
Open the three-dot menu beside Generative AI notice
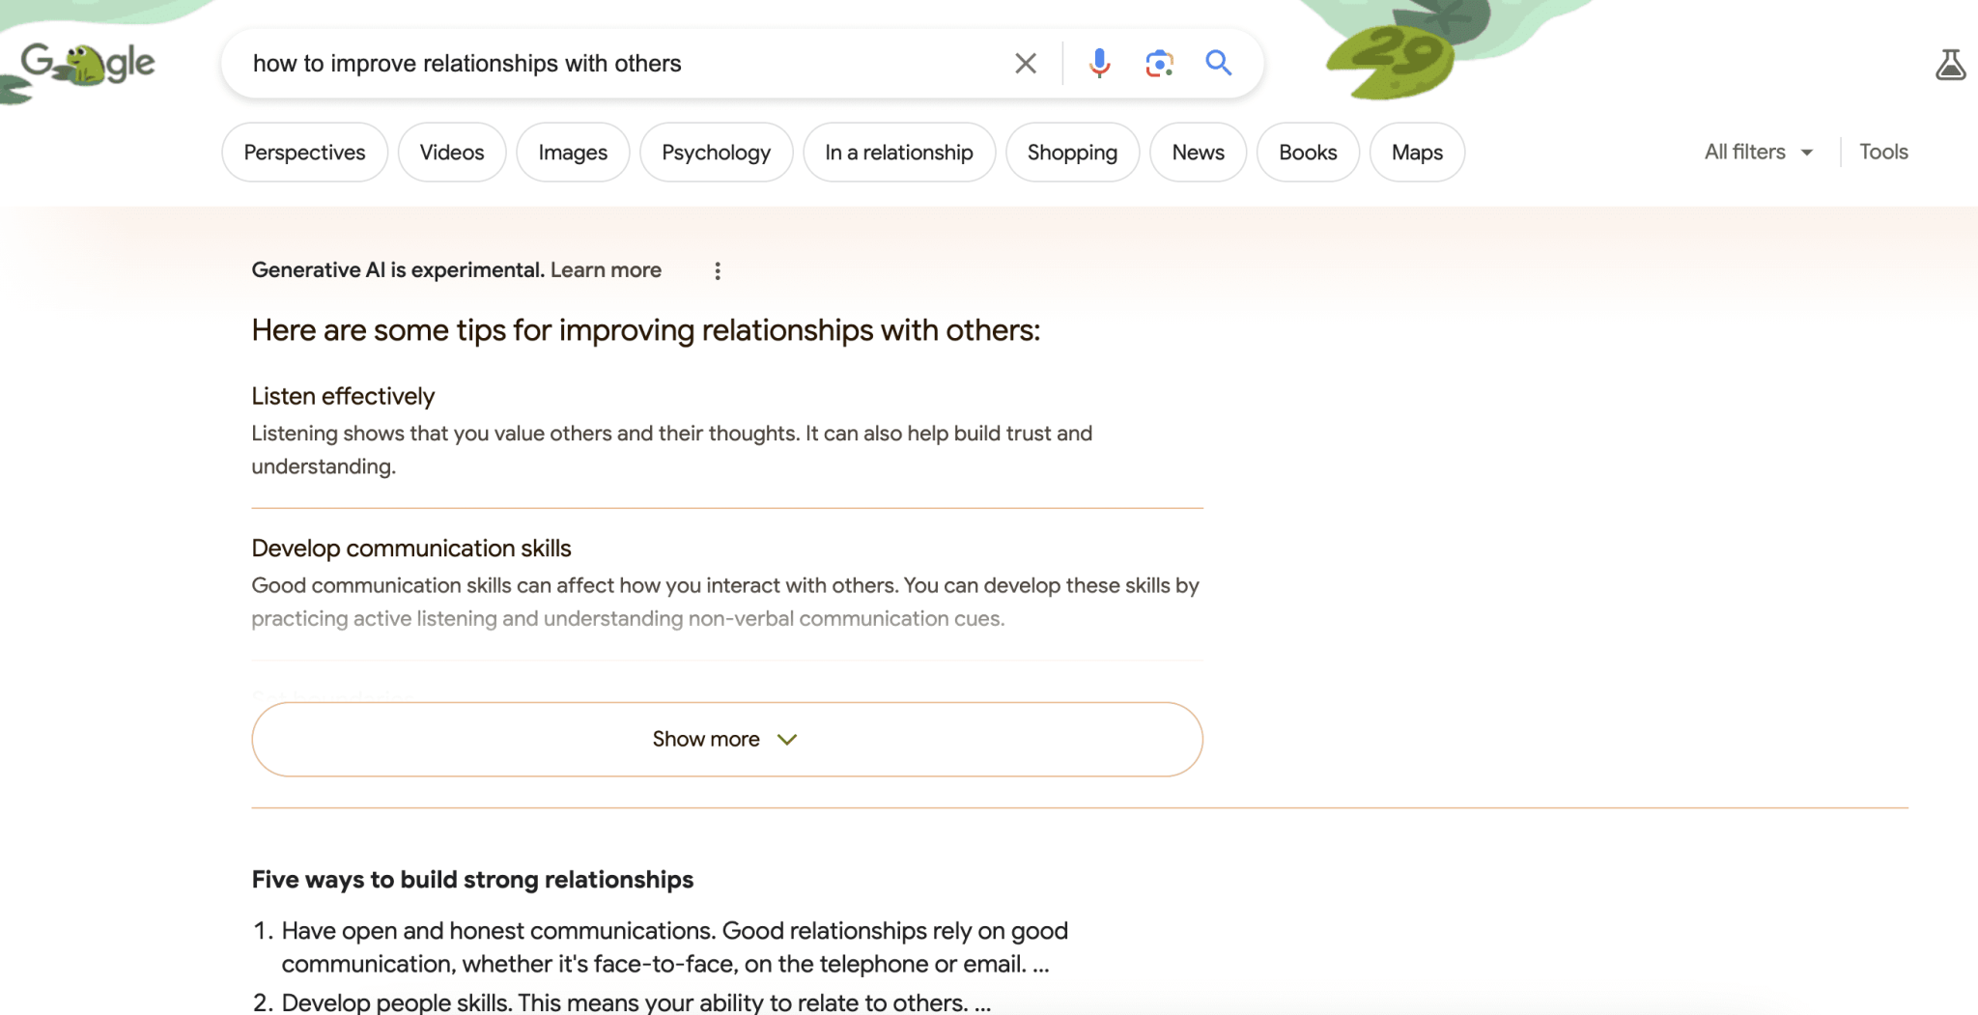coord(718,270)
